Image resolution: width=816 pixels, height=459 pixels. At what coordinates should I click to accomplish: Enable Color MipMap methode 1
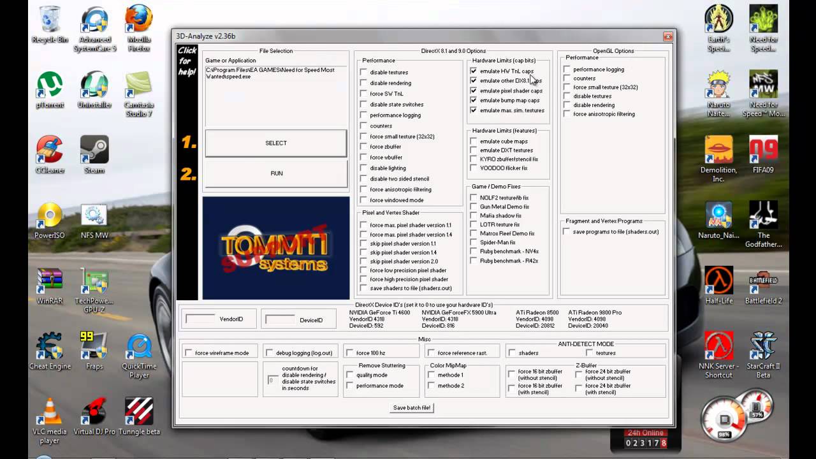[432, 375]
